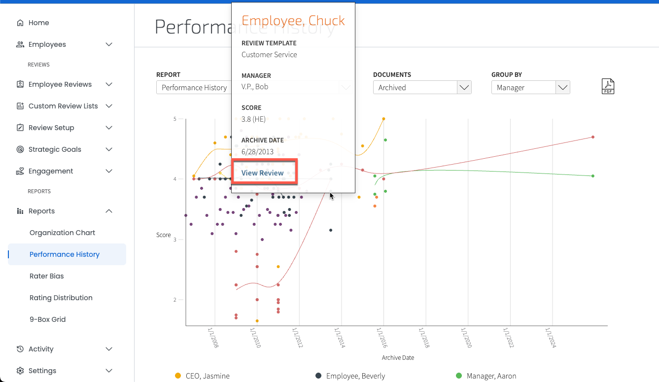This screenshot has height=382, width=659.
Task: Click the green Manager, Aaron legend dot
Action: pos(459,376)
